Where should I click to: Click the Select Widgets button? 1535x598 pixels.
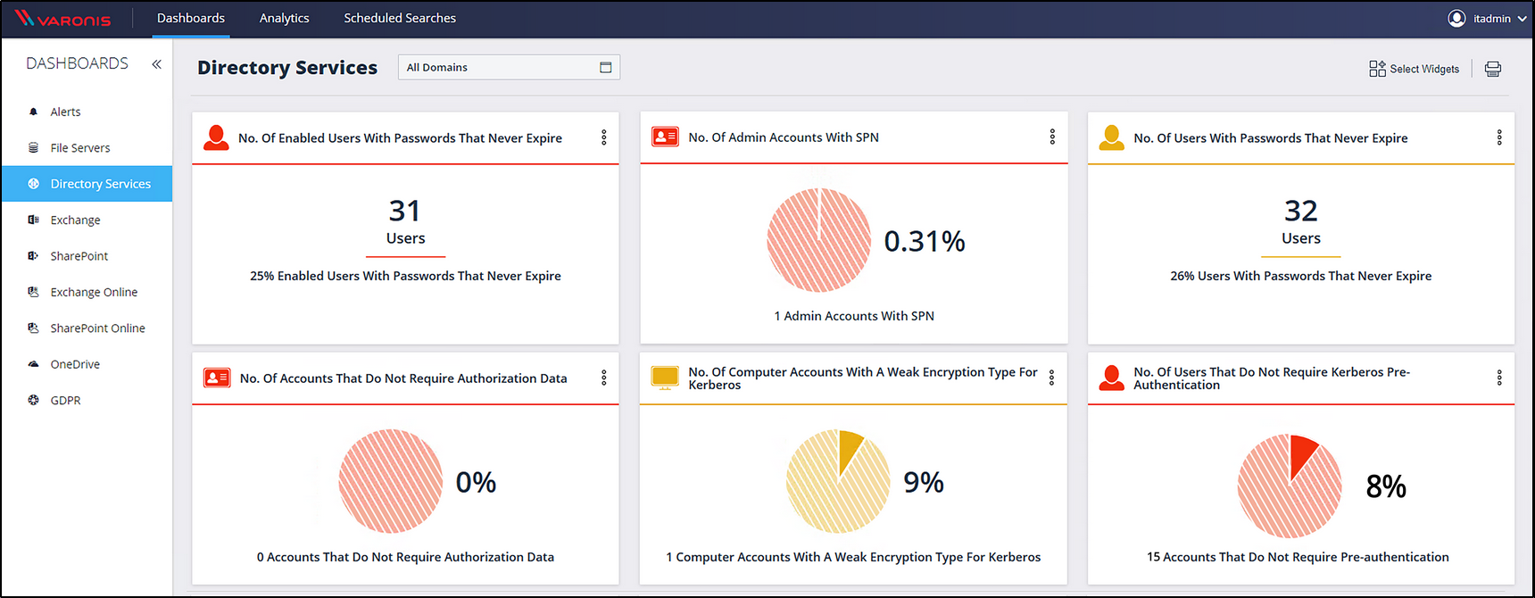pos(1415,69)
